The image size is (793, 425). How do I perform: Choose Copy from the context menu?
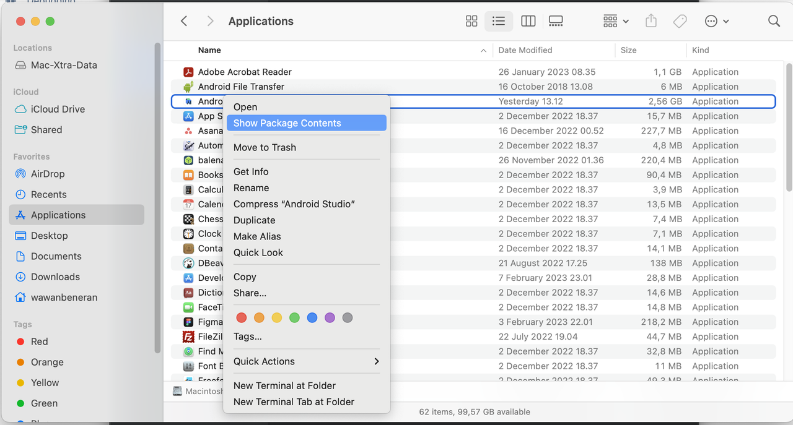click(x=306, y=277)
